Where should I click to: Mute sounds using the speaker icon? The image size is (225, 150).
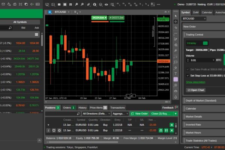(32, 4)
